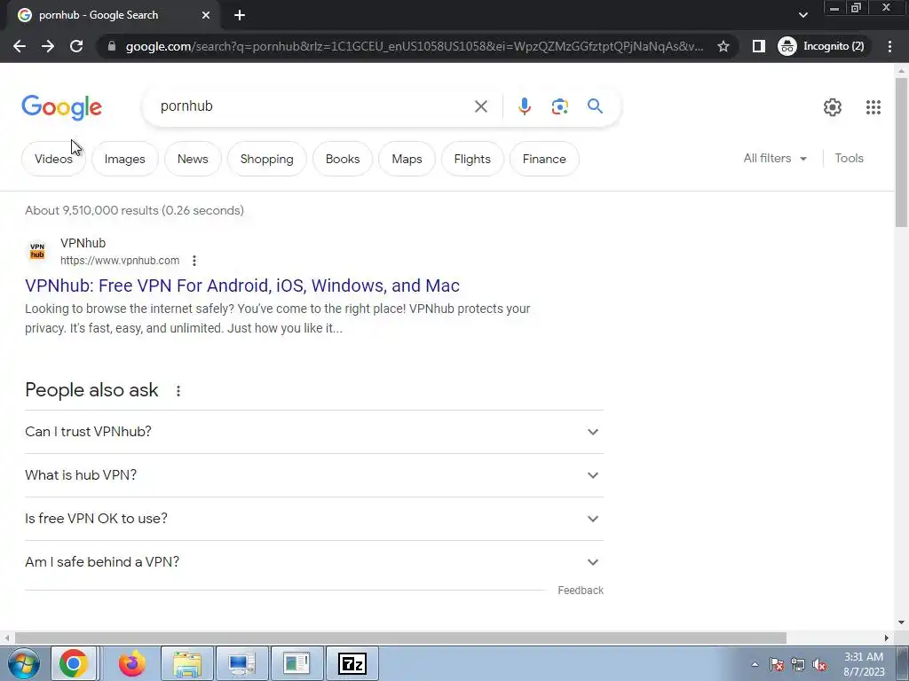Open the Action Center flag icon

click(x=776, y=665)
